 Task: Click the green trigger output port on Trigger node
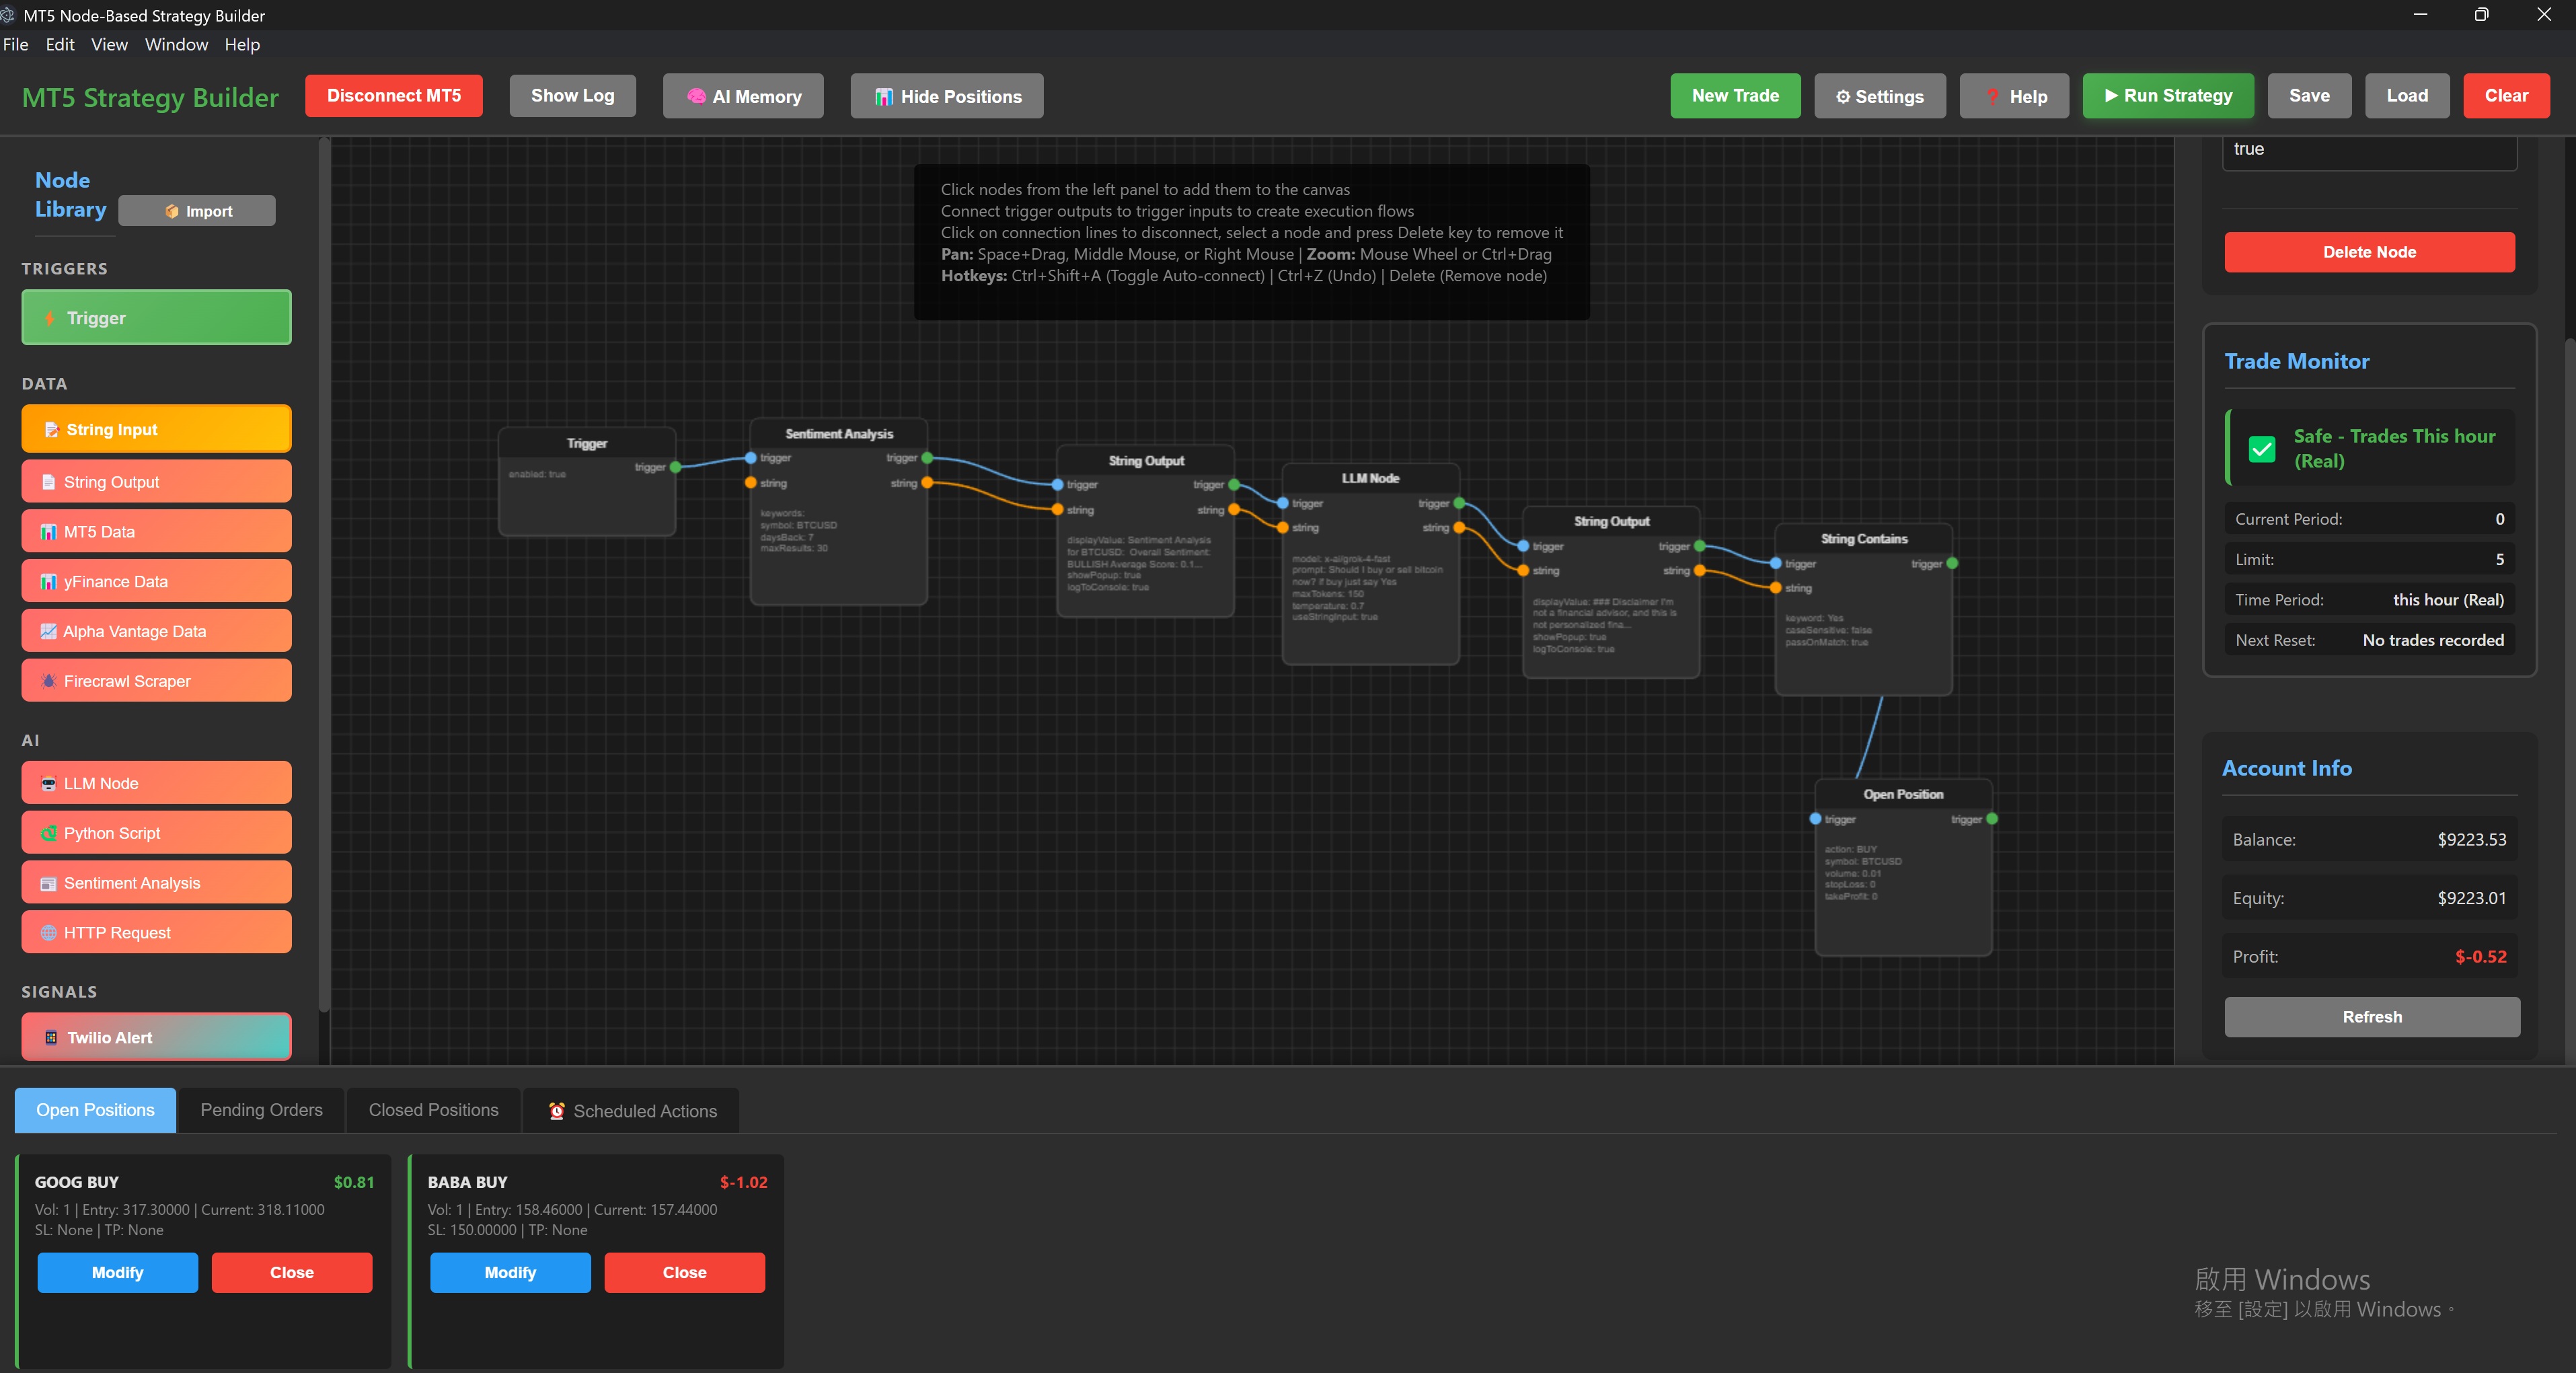[x=676, y=467]
